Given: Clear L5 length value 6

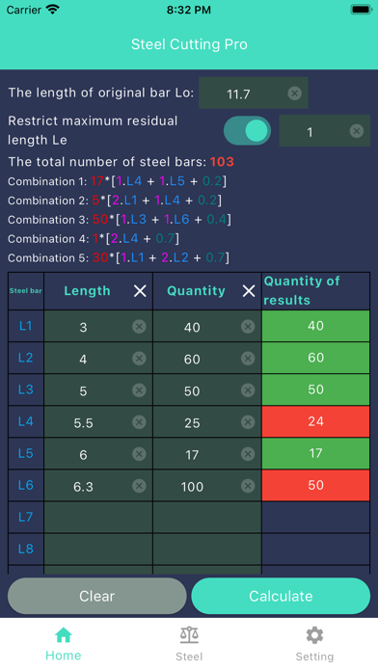Looking at the screenshot, I should tap(139, 454).
